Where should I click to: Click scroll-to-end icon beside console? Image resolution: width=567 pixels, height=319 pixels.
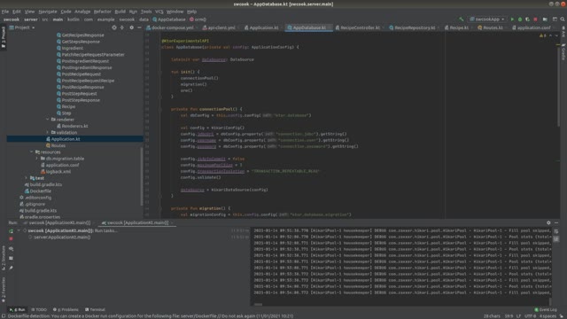[556, 238]
